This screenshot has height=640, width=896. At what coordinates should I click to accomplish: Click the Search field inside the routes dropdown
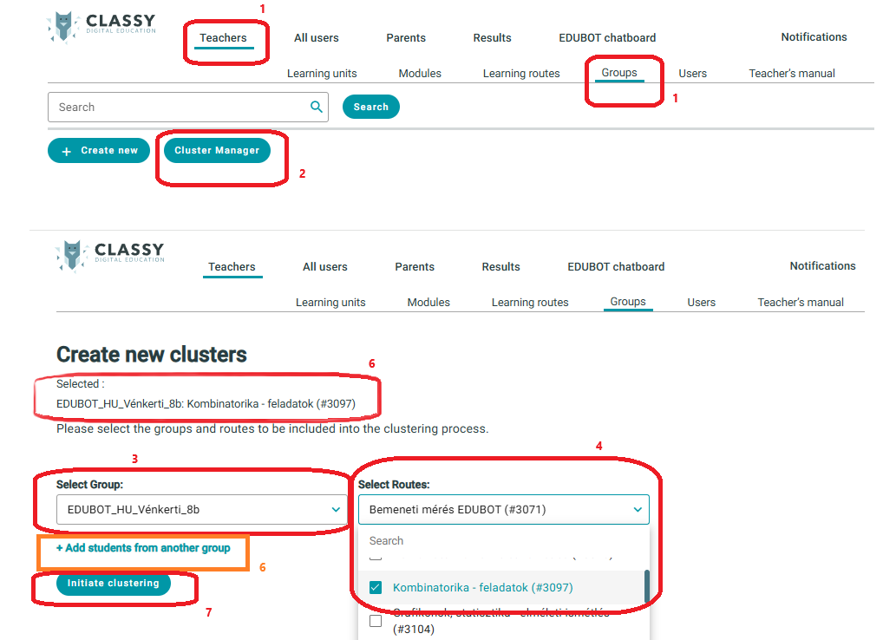click(x=503, y=540)
